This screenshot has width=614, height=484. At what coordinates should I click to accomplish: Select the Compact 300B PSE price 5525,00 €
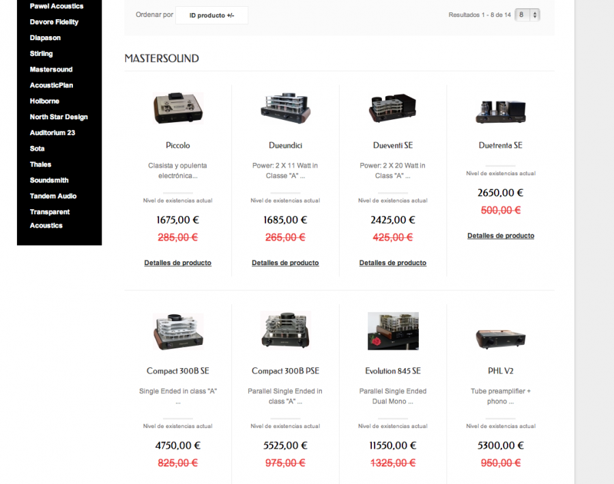point(285,446)
